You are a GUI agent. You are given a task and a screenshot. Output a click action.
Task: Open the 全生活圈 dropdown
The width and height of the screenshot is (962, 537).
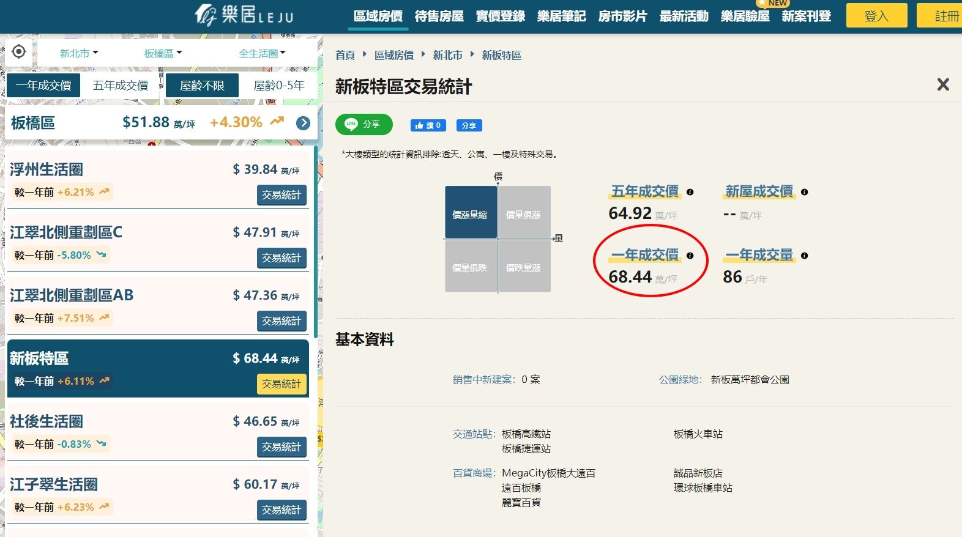(262, 53)
